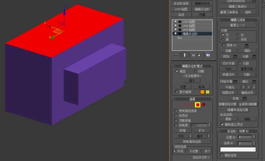This screenshot has width=265, height=161.
Task: Click the Make Unique icon below modifier stack
Action: click(193, 55)
